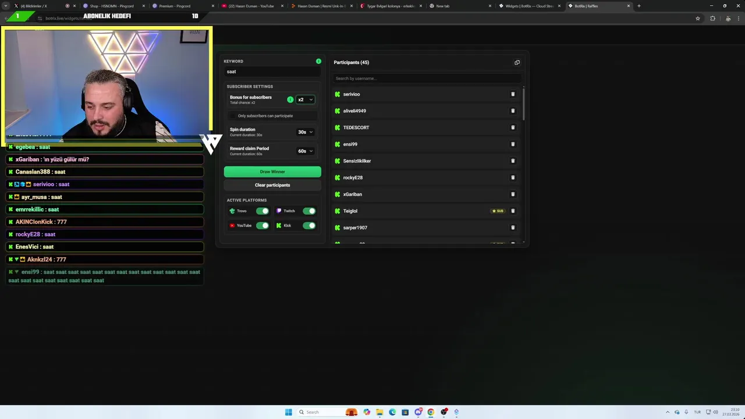Viewport: 745px width, 419px height.
Task: Open TUR language indicator
Action: click(x=697, y=412)
